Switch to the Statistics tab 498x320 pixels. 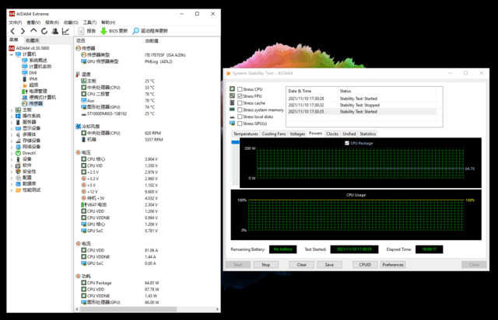(x=368, y=134)
